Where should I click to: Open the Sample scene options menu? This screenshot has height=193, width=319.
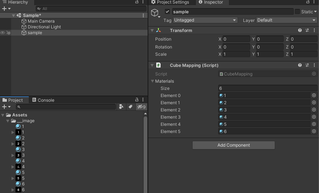(x=143, y=15)
